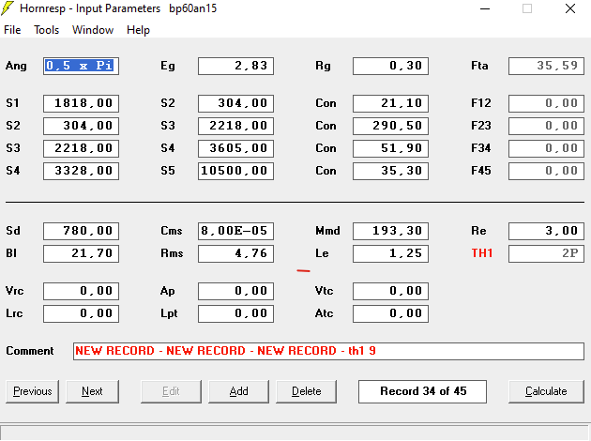Click the Sd field 780,00
The height and width of the screenshot is (441, 591).
tap(81, 231)
